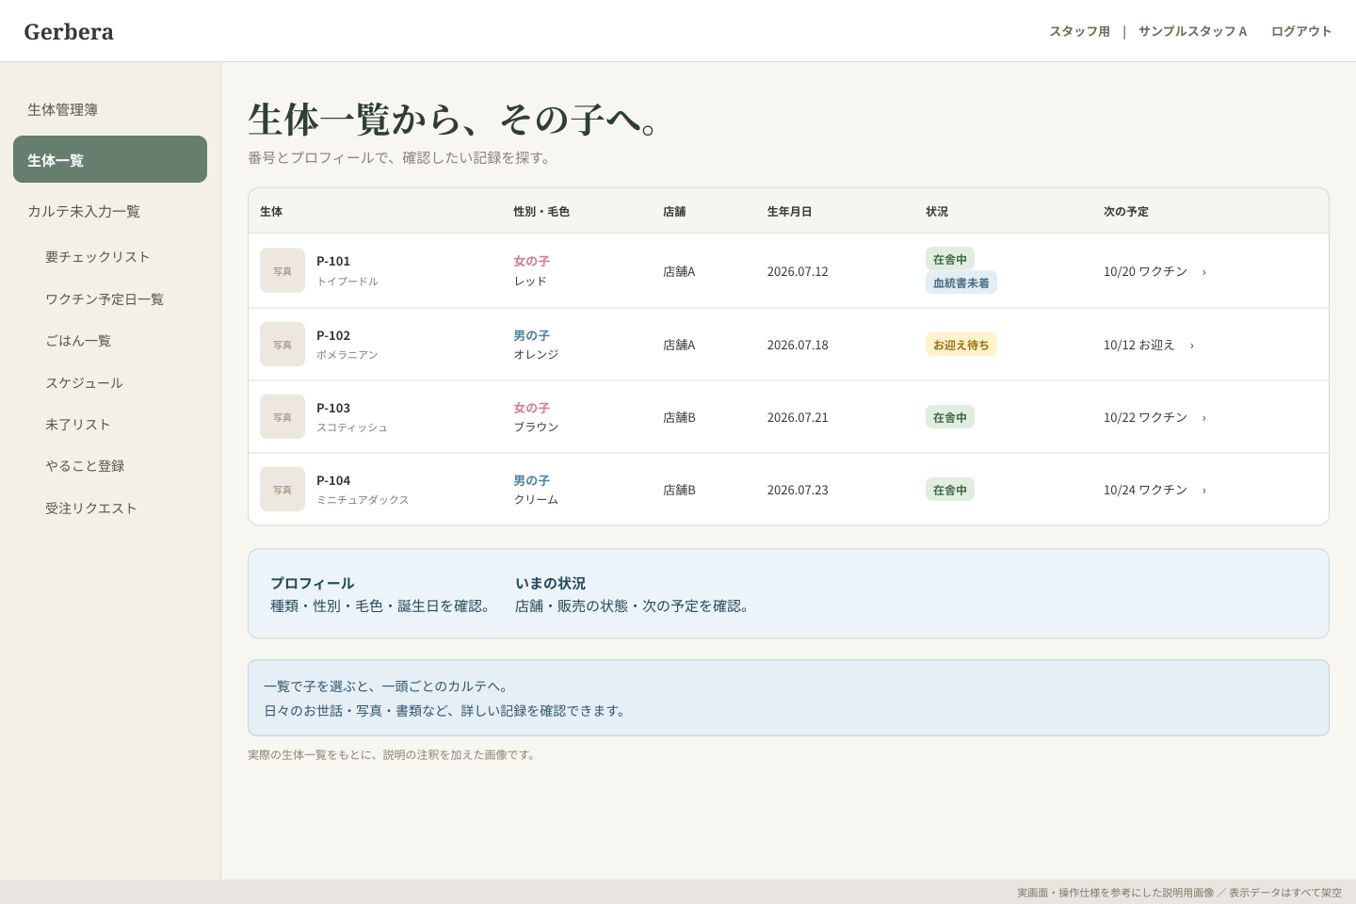This screenshot has height=904, width=1356.
Task: Click the photo thumbnail for P-102
Action: pos(282,344)
